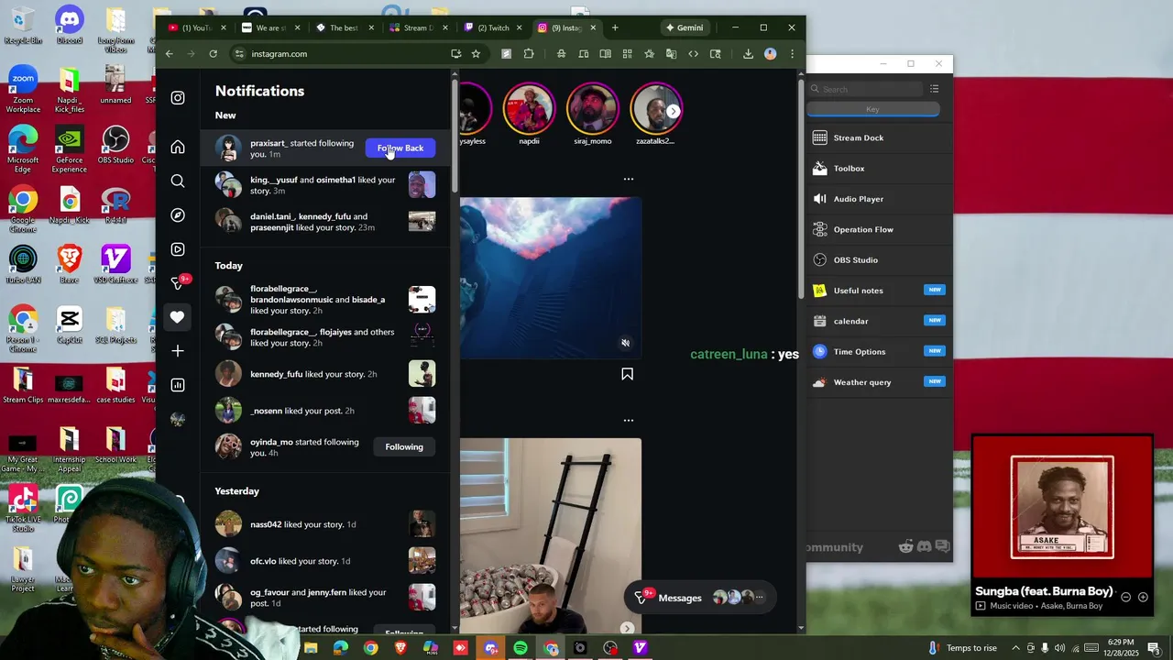The image size is (1173, 660).
Task: Open Chrome profile avatar
Action: pyautogui.click(x=770, y=54)
